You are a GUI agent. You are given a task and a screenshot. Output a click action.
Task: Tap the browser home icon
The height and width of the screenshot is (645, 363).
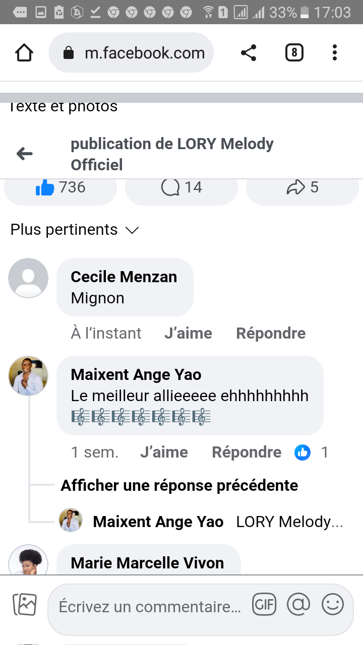tap(24, 53)
